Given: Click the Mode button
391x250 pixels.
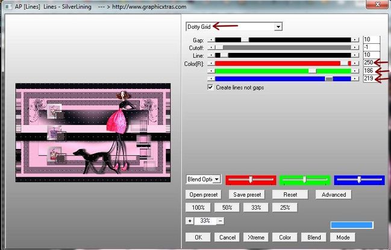Looking at the screenshot, I should pos(343,237).
